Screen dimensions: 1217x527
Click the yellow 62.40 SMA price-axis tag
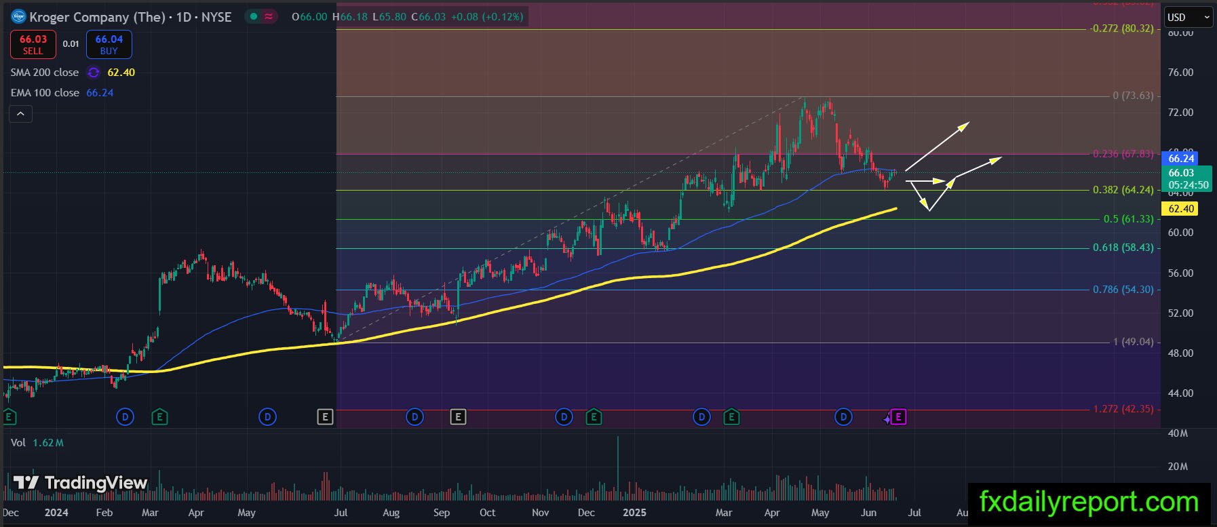click(x=1181, y=209)
